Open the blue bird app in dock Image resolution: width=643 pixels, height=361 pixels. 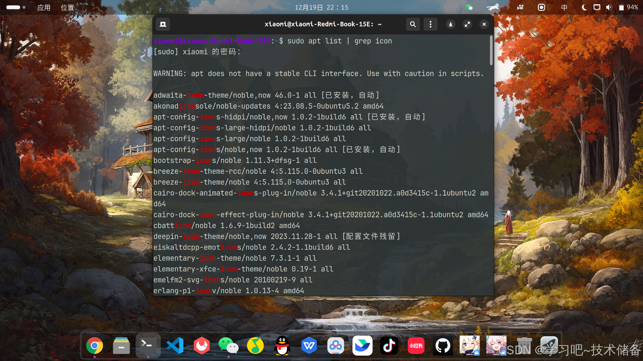point(362,346)
